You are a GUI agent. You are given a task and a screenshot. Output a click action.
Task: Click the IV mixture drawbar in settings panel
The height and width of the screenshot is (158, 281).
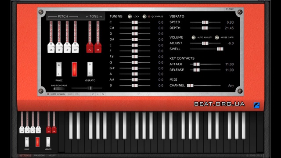[75, 47]
